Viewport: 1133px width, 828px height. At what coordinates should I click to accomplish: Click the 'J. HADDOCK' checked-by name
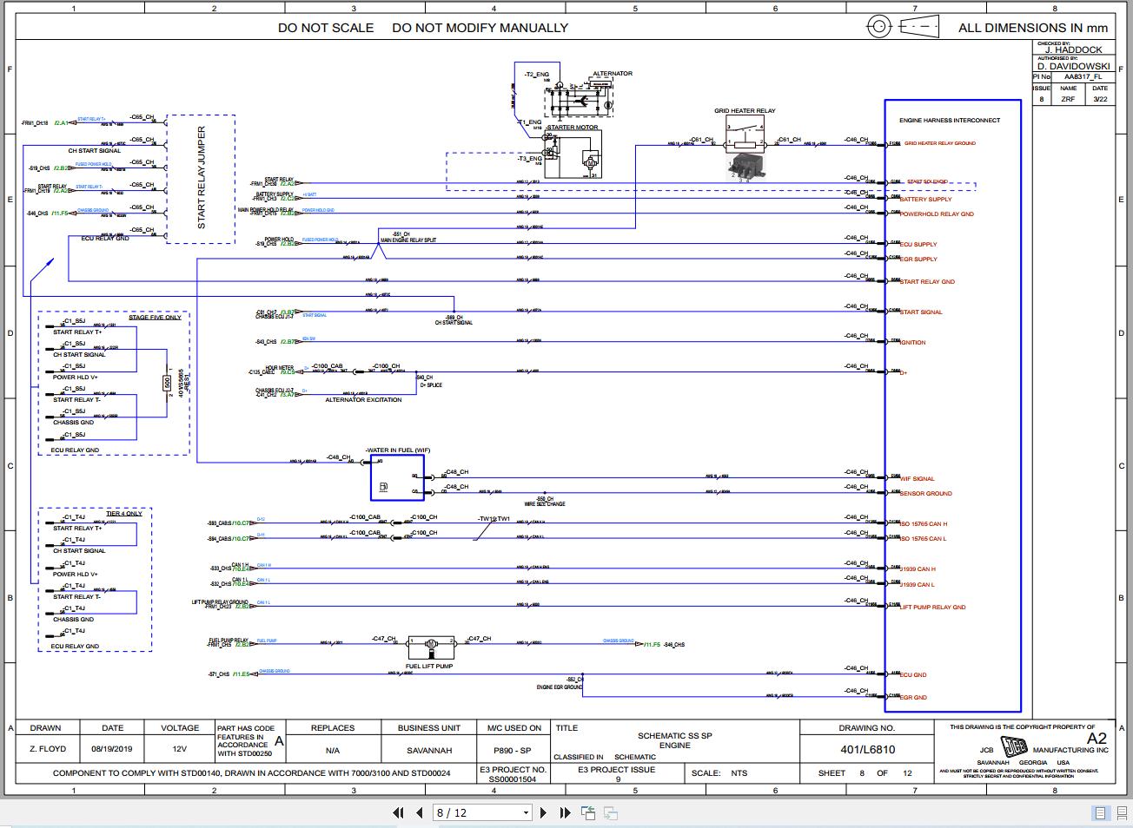(1073, 49)
